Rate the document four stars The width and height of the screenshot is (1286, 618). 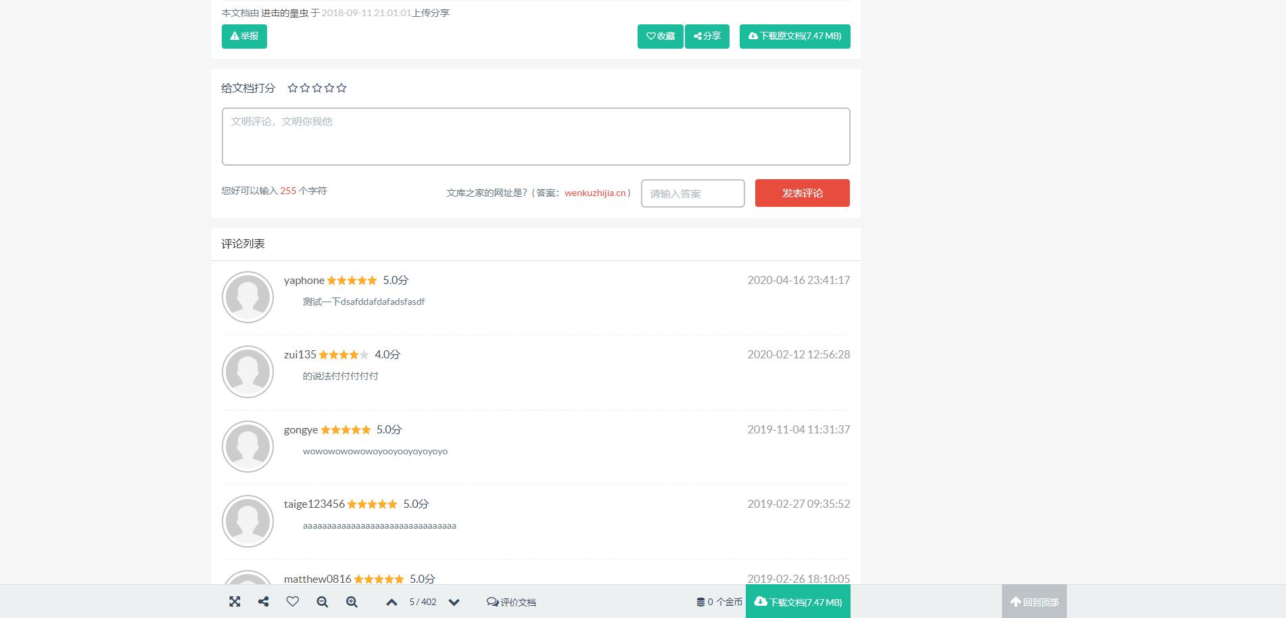(x=329, y=88)
